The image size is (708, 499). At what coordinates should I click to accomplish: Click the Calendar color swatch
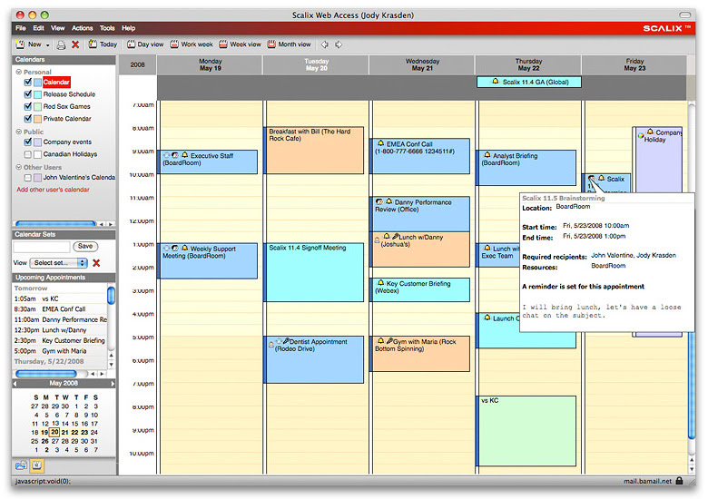38,83
